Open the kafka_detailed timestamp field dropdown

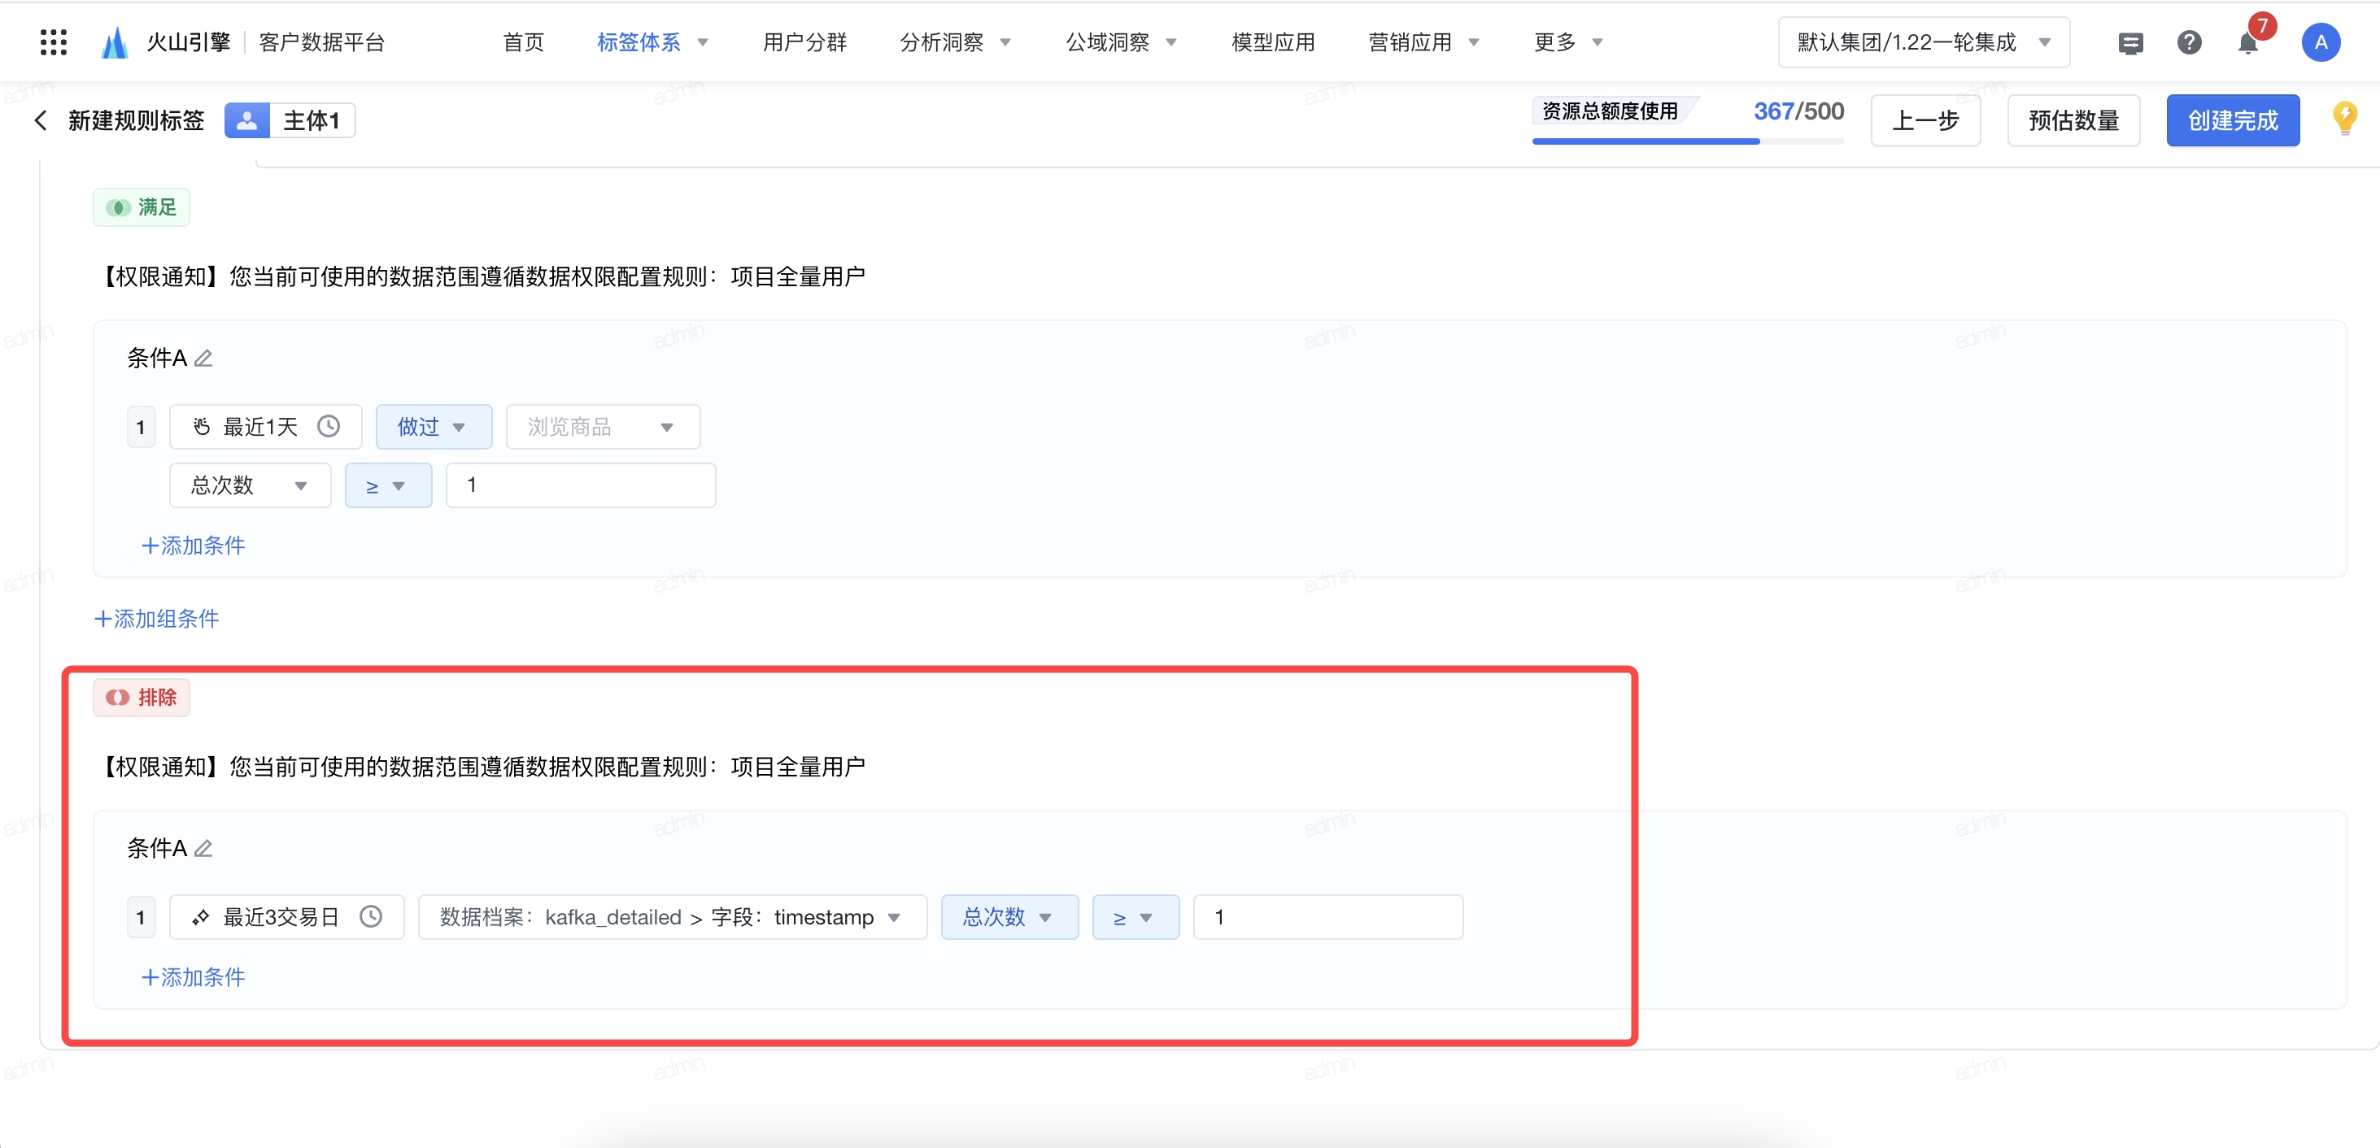(672, 916)
